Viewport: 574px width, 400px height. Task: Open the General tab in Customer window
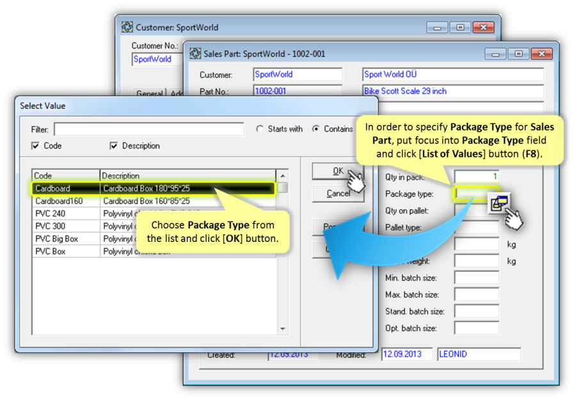pos(149,93)
